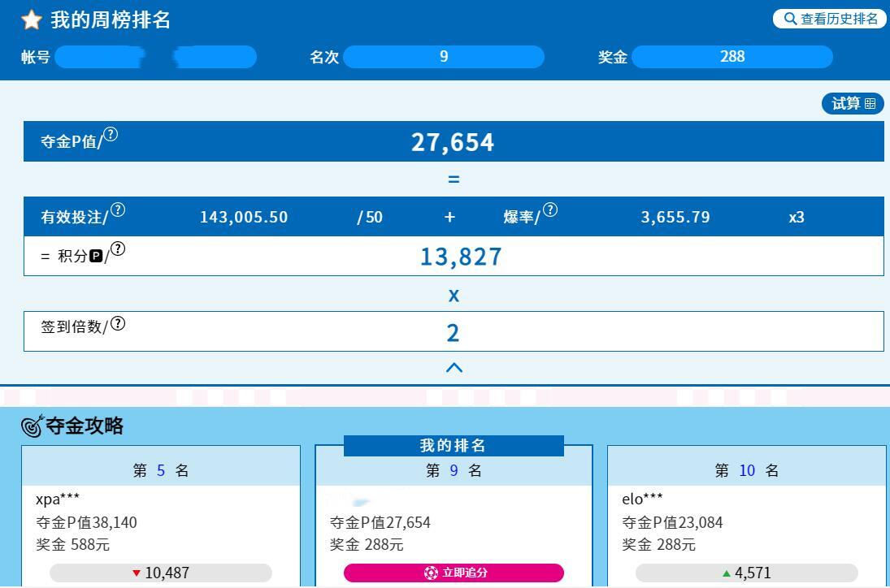Click the star icon beside 我的周榜排名
Viewport: 890px width, 588px height.
point(31,20)
